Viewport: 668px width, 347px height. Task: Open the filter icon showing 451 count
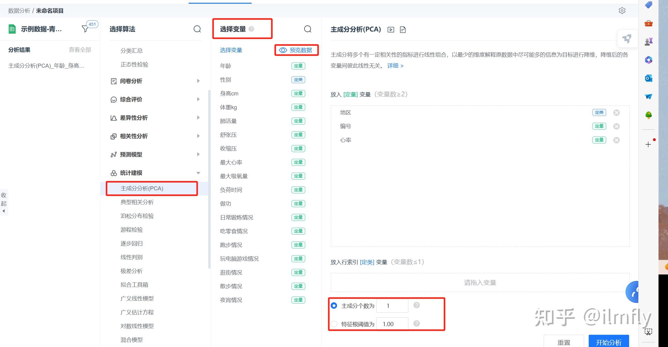[x=85, y=28]
